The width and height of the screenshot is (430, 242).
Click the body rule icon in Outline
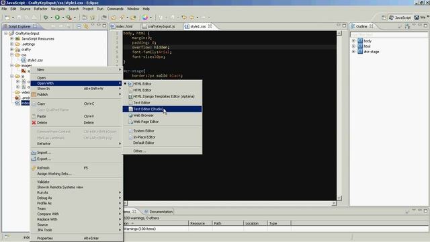tap(360, 40)
